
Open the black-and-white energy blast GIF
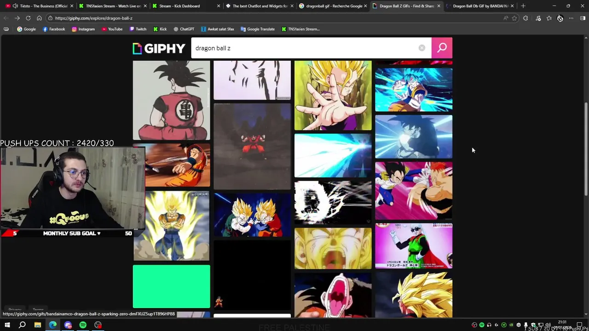coord(333,202)
